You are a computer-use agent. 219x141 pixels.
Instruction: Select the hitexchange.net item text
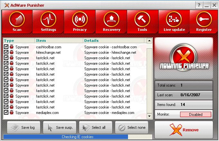(x=48, y=52)
